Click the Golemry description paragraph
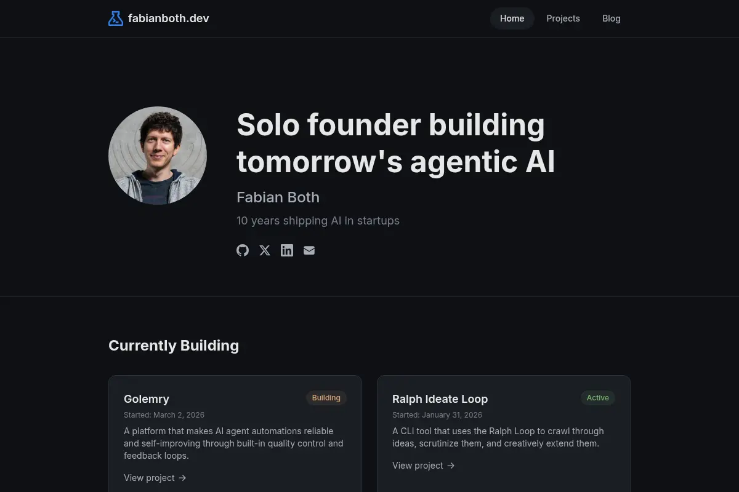Screen dimensions: 739x492 click(235, 443)
